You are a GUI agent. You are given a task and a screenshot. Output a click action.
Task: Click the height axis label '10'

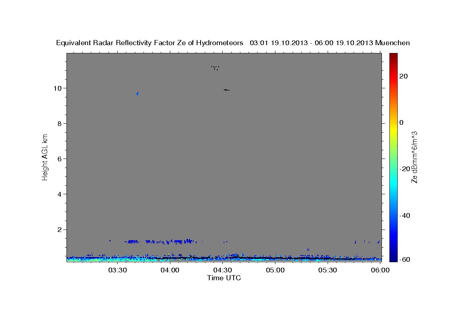[59, 88]
